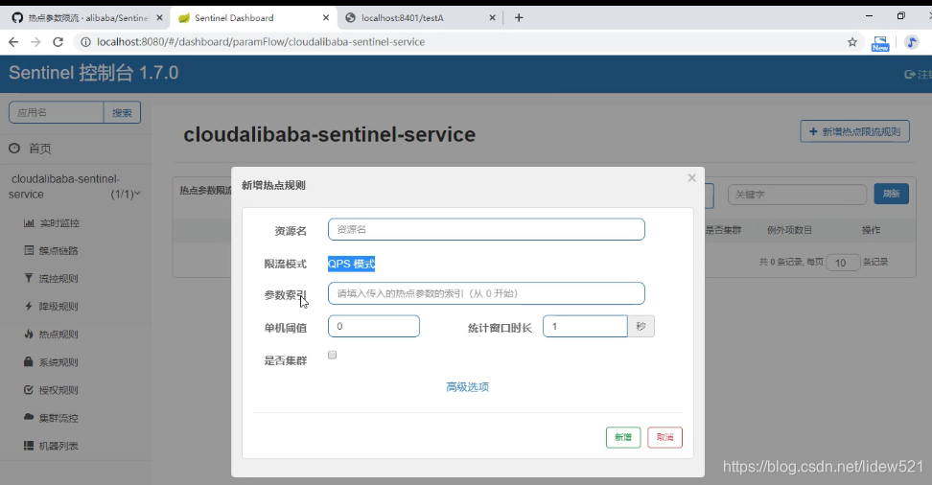Open the 新增热点限流规则 button
The height and width of the screenshot is (485, 932).
[x=854, y=131]
